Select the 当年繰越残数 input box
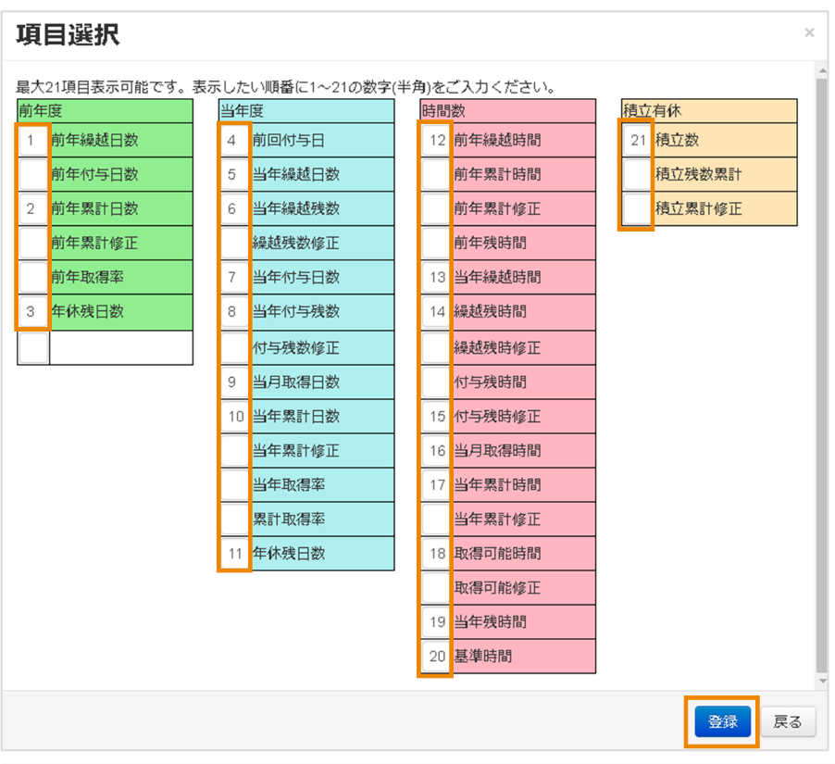Viewport: 835px width, 764px height. [x=234, y=207]
